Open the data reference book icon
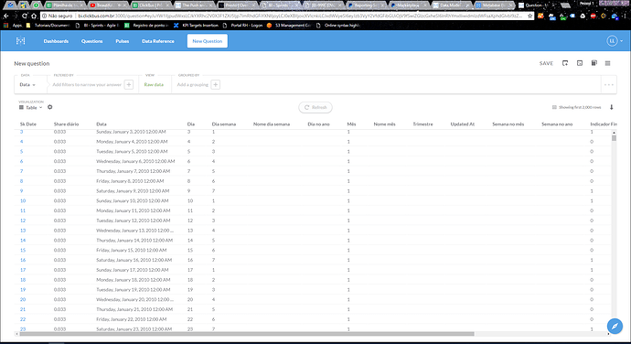Screen dimensions: 631x344 (x=594, y=63)
